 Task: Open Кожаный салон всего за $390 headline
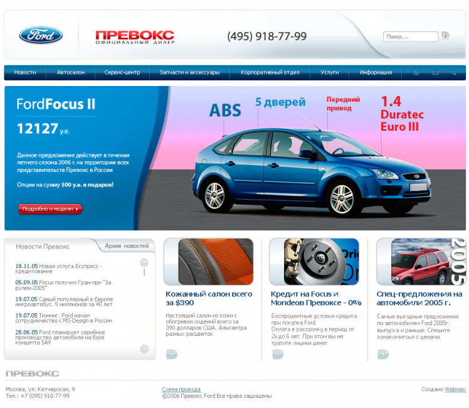pyautogui.click(x=209, y=298)
